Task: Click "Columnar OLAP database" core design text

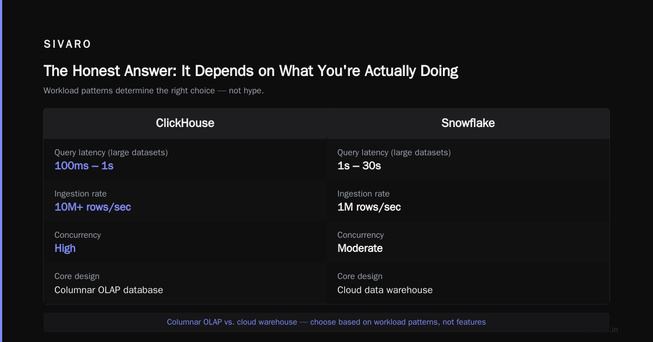Action: pos(109,290)
